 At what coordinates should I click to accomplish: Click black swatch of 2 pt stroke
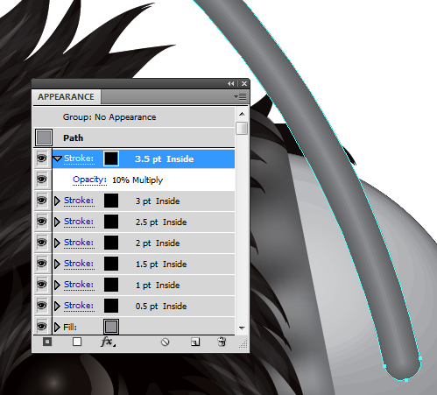tap(111, 243)
